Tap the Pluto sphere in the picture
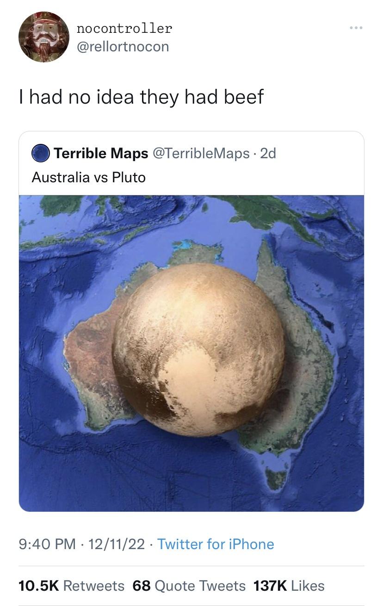Image resolution: width=383 pixels, height=606 pixels. point(198,350)
